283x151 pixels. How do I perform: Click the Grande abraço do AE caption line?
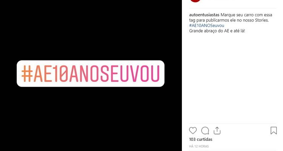coord(217,31)
